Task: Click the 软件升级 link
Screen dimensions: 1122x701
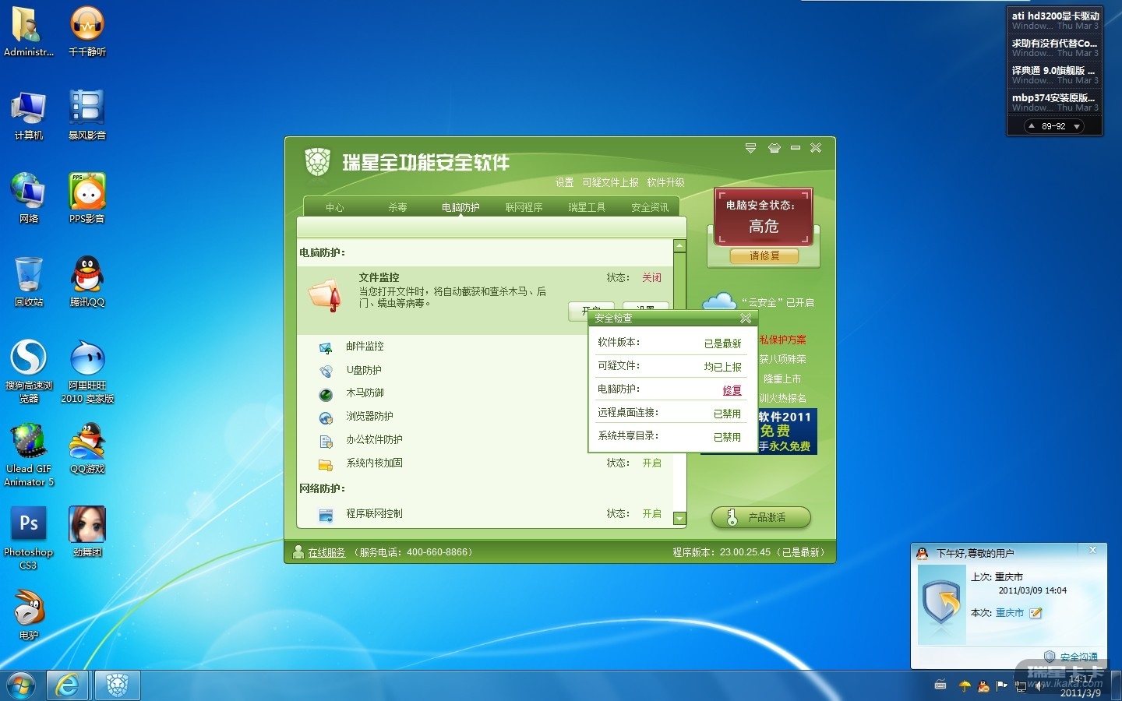Action: pyautogui.click(x=665, y=182)
